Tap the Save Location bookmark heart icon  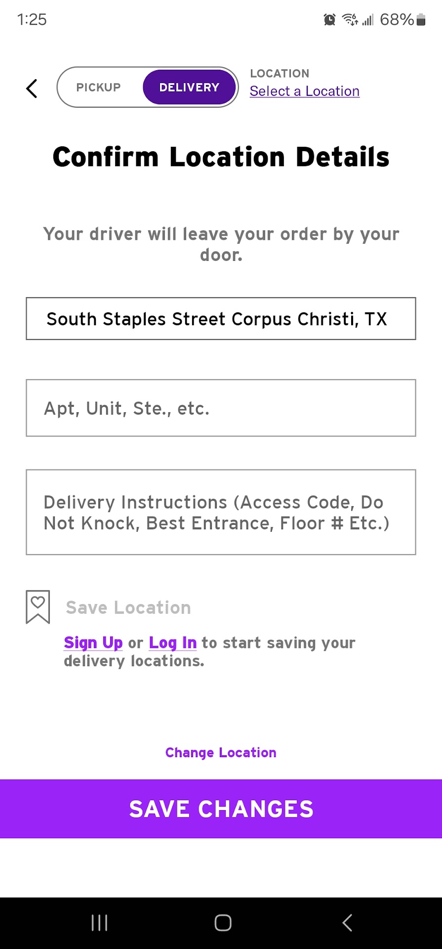coord(38,606)
